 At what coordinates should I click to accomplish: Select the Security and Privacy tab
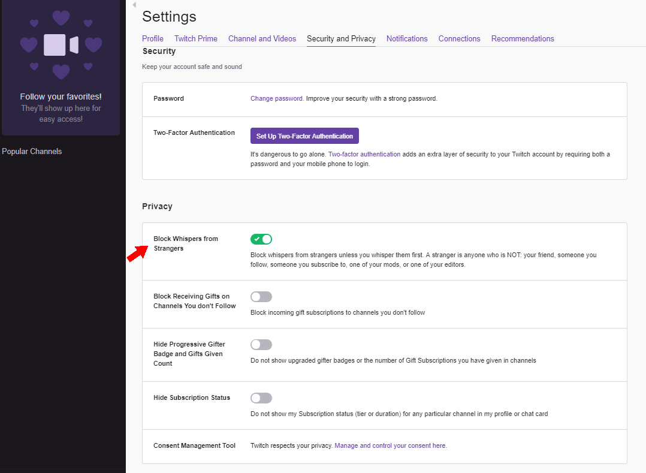coord(341,39)
